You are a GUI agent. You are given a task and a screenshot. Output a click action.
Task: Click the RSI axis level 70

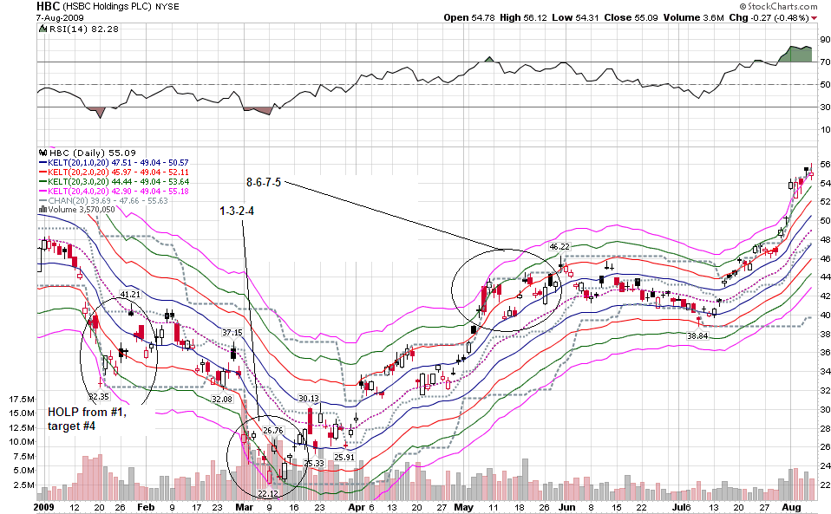pos(825,62)
